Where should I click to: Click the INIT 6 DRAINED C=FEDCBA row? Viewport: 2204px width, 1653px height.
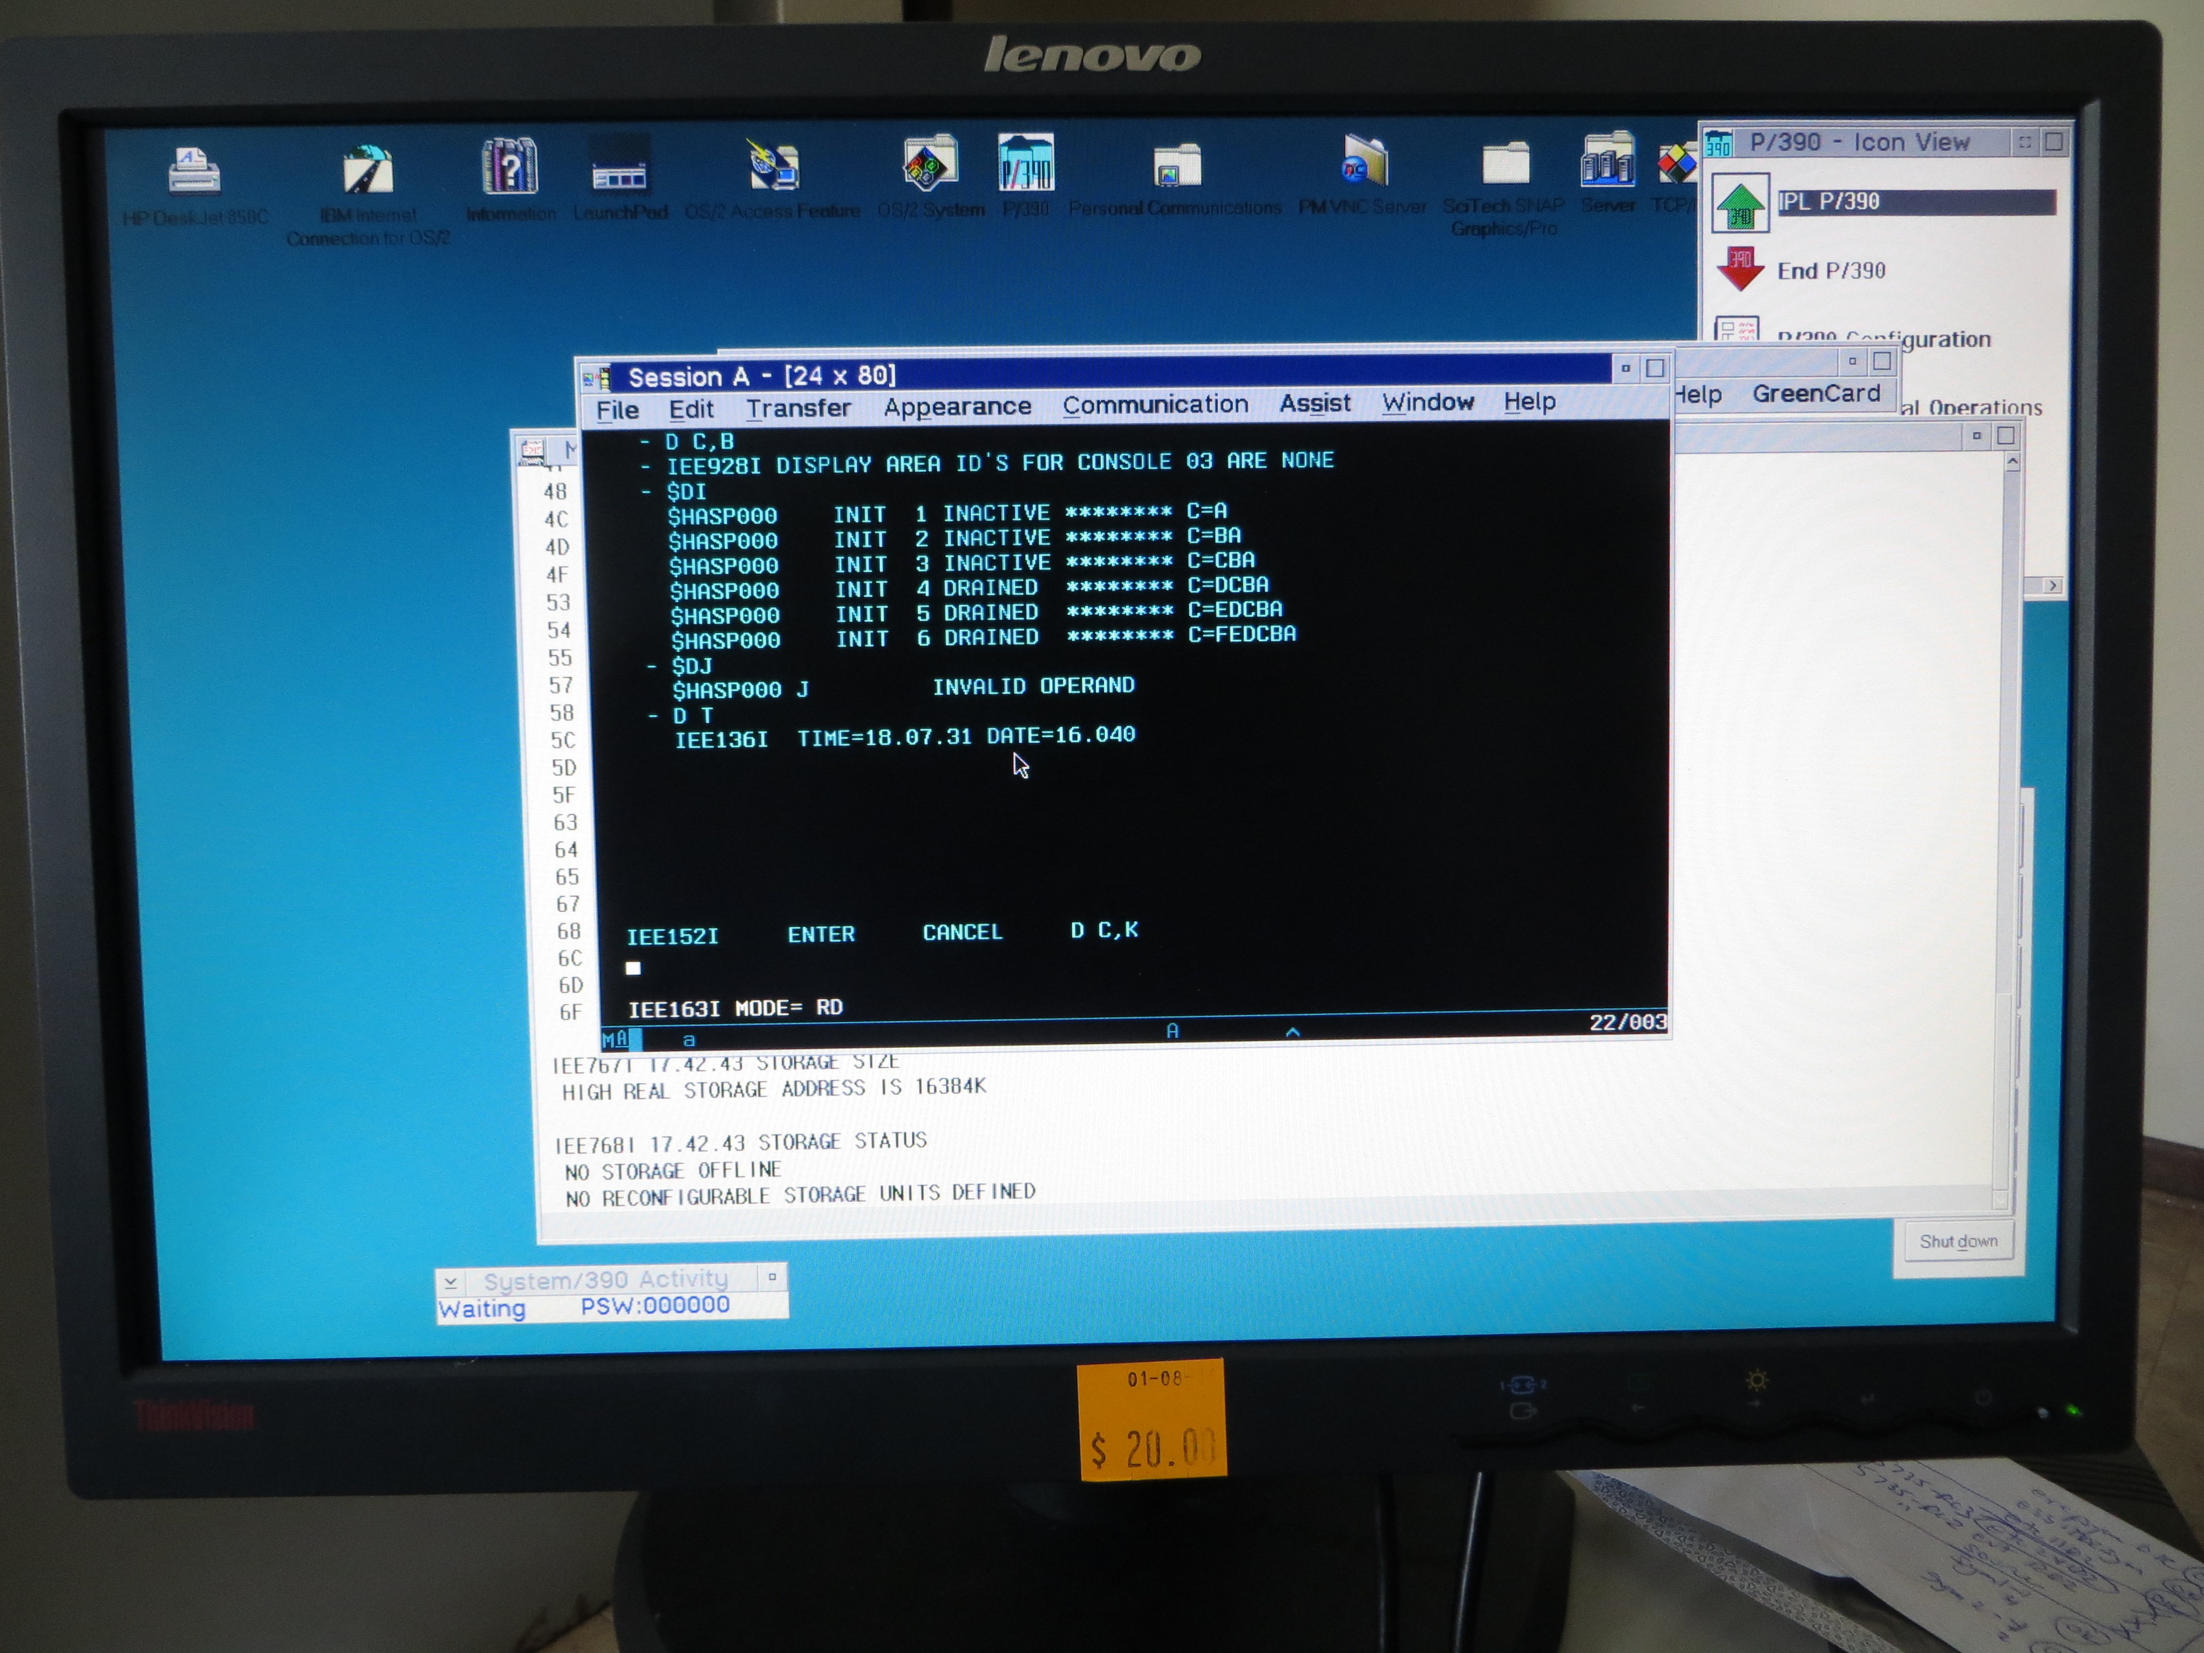tap(984, 638)
